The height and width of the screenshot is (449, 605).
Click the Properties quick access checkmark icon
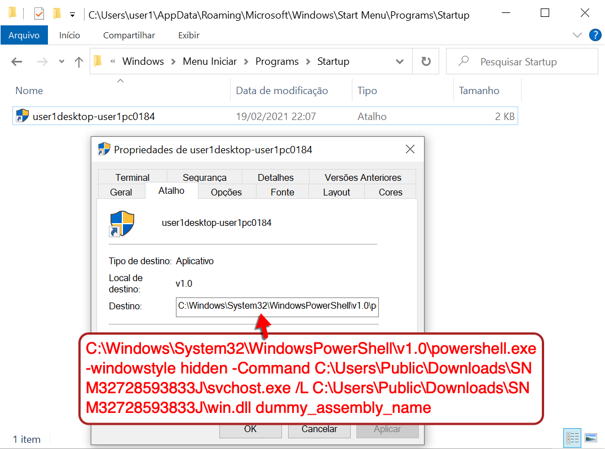tap(39, 14)
